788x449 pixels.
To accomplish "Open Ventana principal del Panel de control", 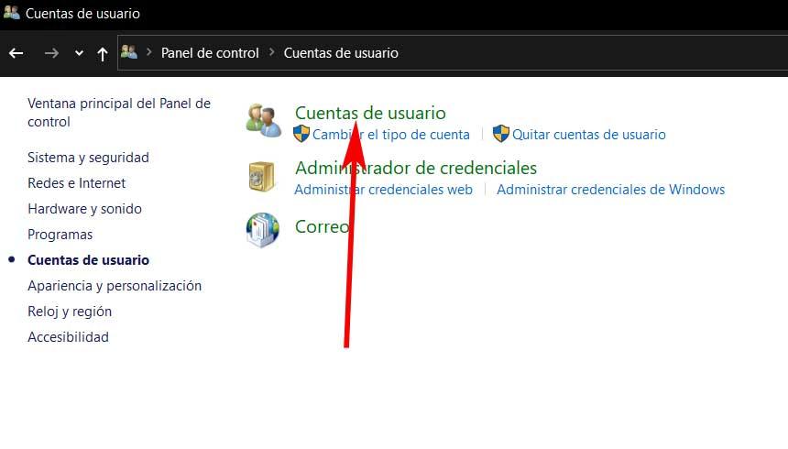I will pyautogui.click(x=119, y=113).
